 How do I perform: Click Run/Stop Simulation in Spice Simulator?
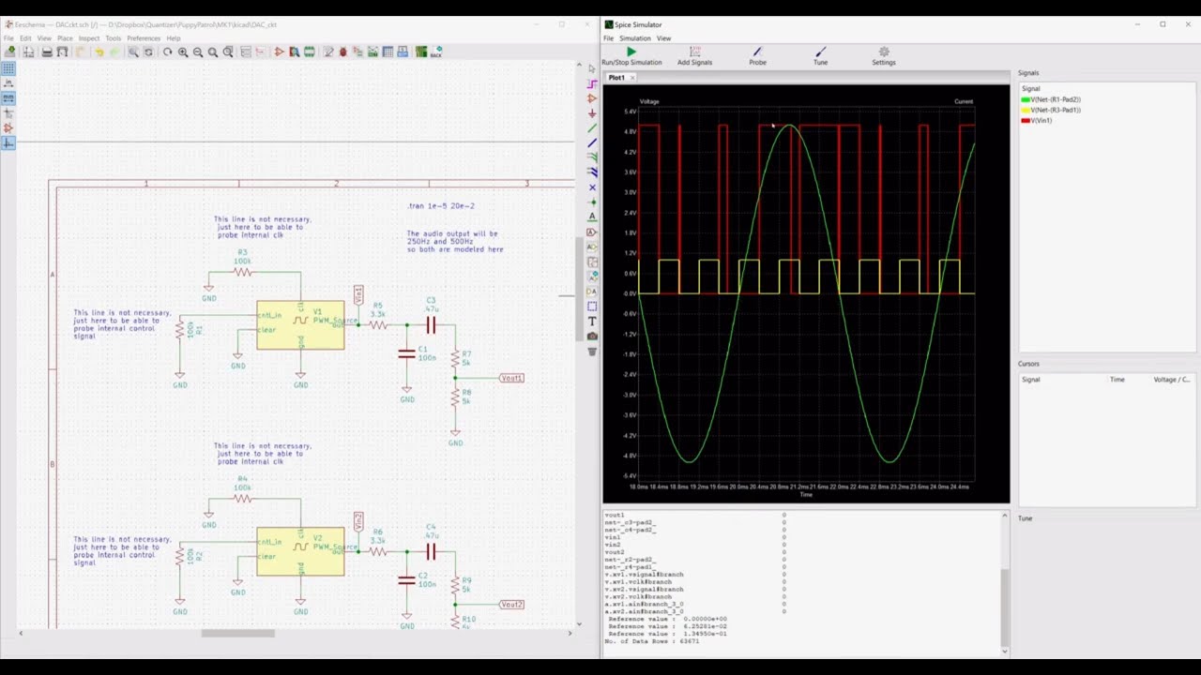click(x=631, y=56)
